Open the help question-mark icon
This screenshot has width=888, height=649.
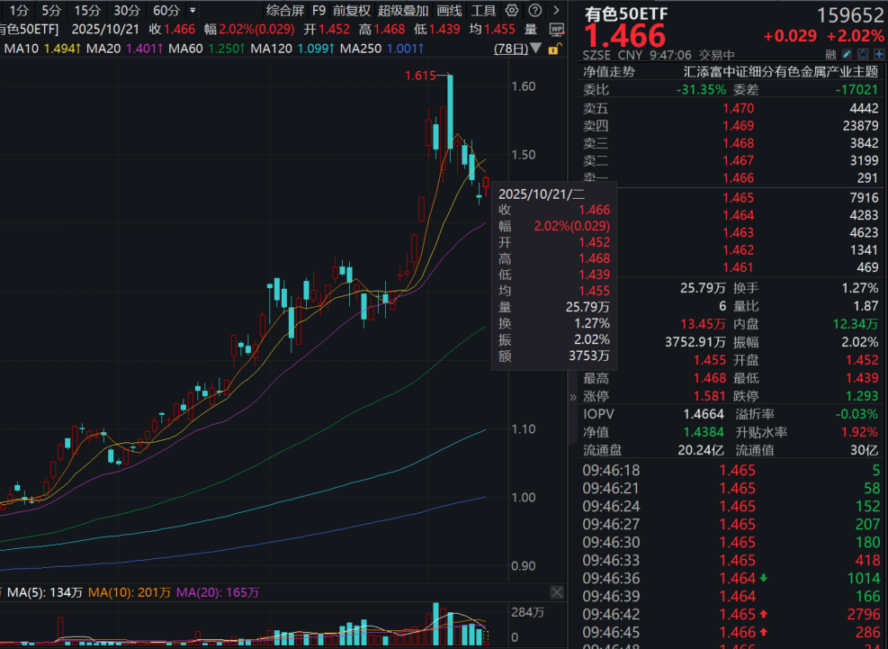[x=535, y=12]
